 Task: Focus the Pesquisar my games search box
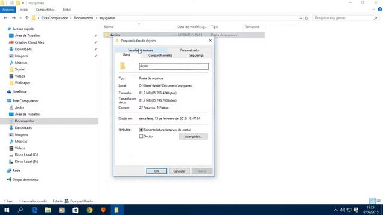[346, 18]
